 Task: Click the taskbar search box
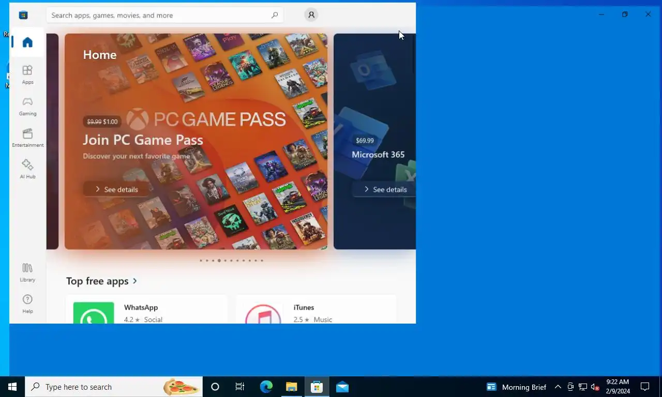(114, 387)
